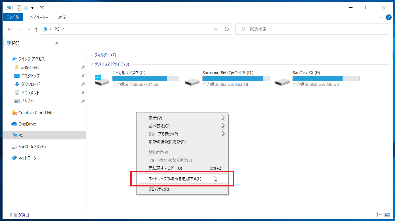Click the 10 個の項目 status text
The image size is (395, 221).
[18, 215]
